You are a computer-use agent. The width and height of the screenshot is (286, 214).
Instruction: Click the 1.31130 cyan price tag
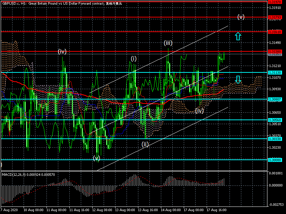(275, 72)
